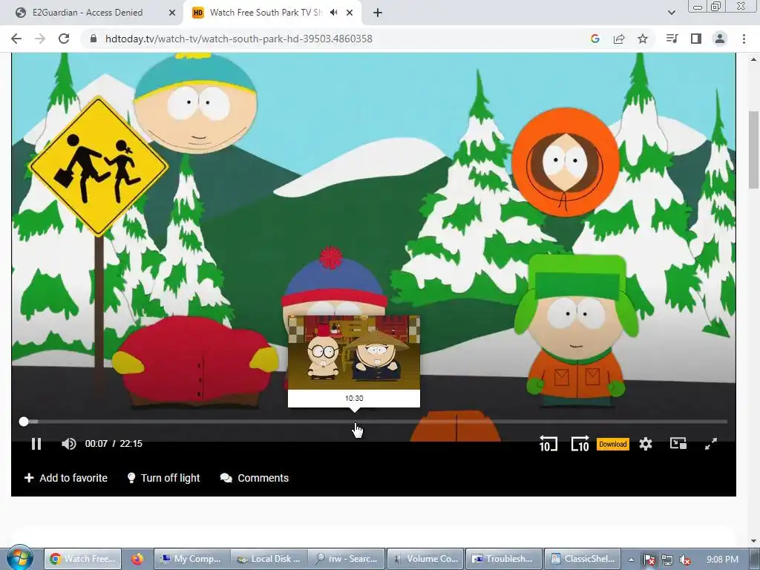Viewport: 760px width, 570px height.
Task: Pause the video with the pause button
Action: [36, 444]
